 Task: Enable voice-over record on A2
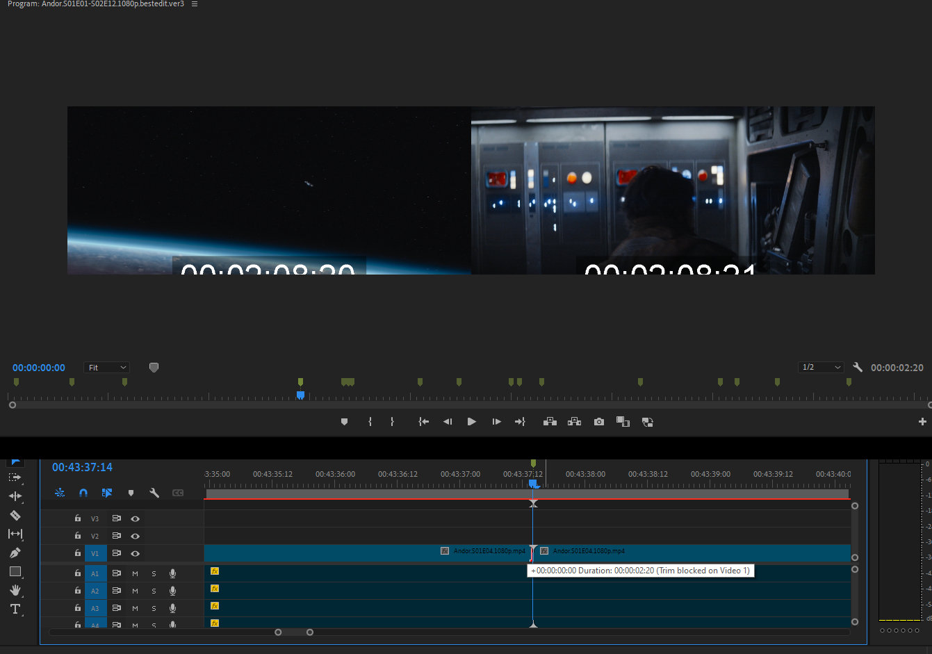[172, 591]
